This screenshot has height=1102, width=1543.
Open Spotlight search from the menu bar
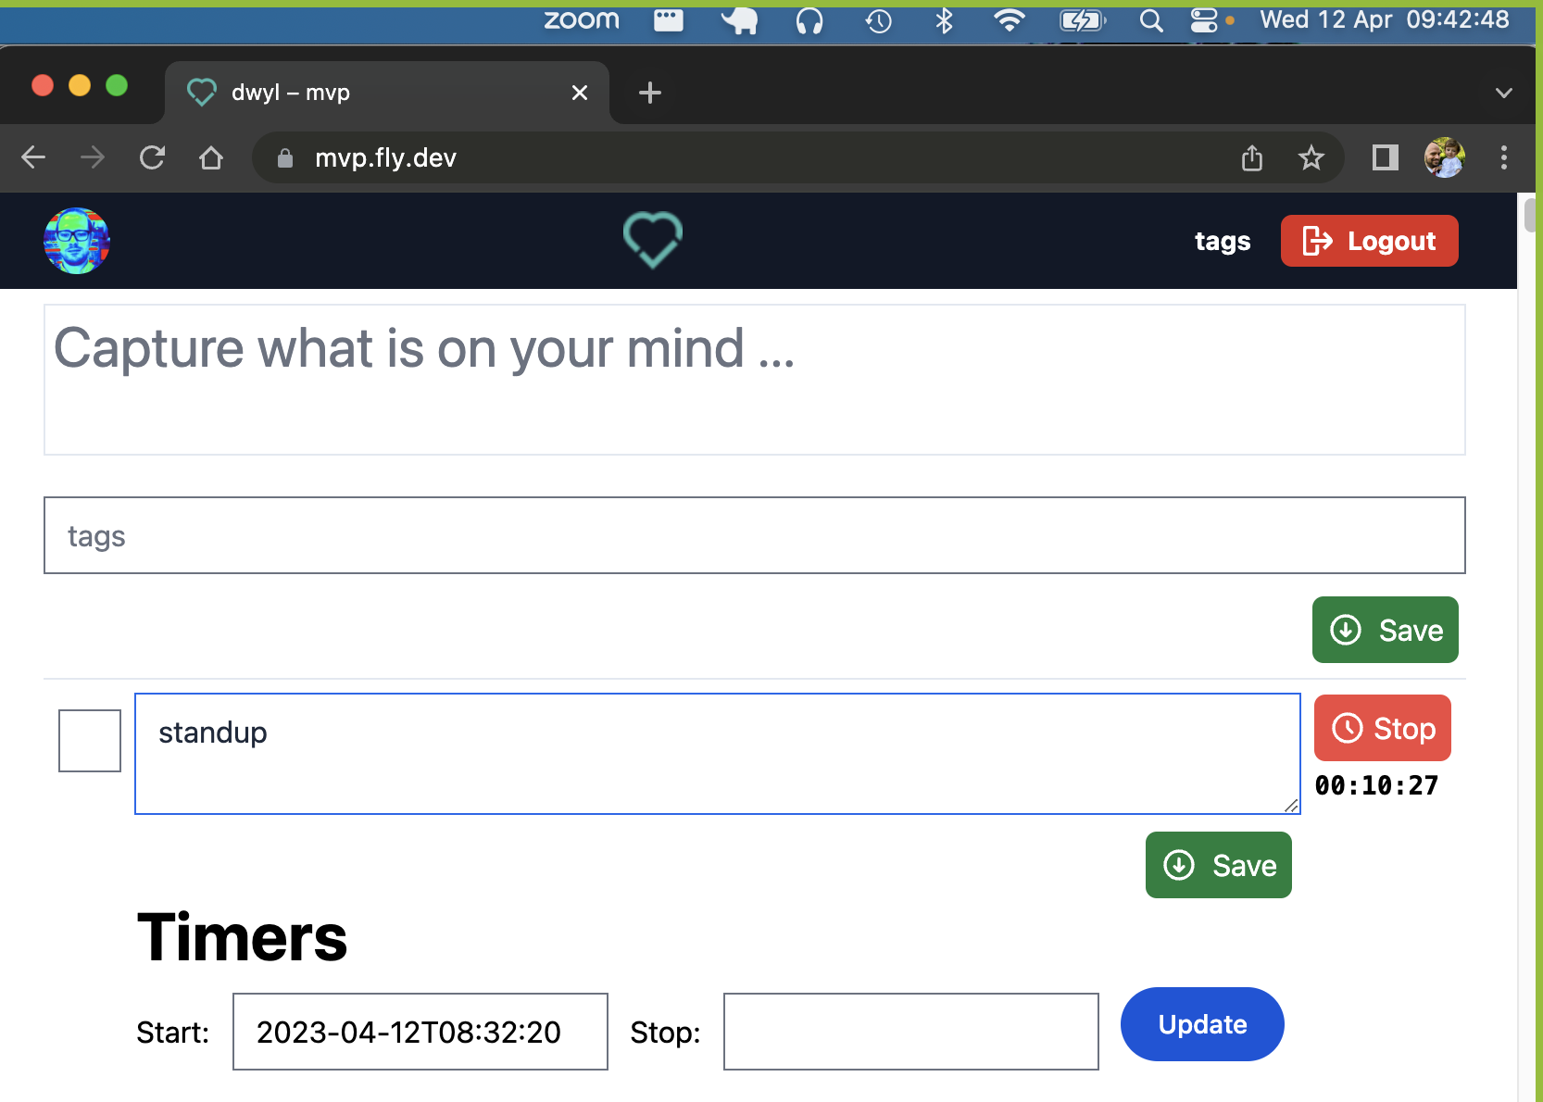point(1150,19)
